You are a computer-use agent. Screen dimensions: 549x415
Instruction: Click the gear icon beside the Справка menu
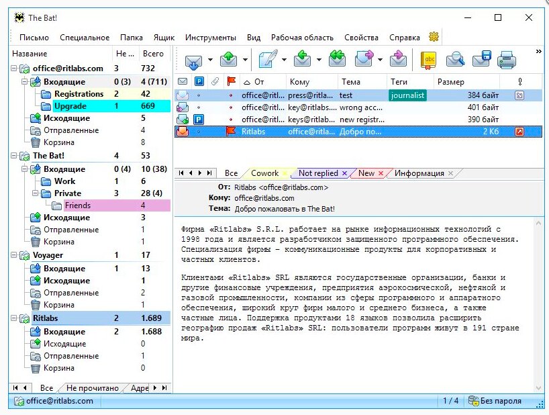point(434,37)
